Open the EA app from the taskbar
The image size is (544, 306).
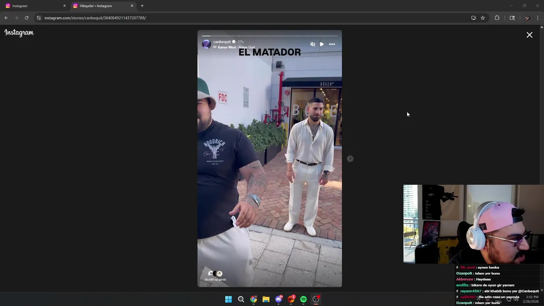[x=291, y=299]
